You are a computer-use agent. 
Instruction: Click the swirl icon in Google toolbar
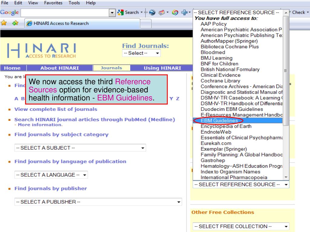(x=175, y=12)
